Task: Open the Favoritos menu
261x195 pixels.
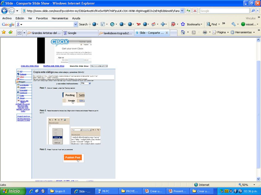Action: tap(42, 18)
